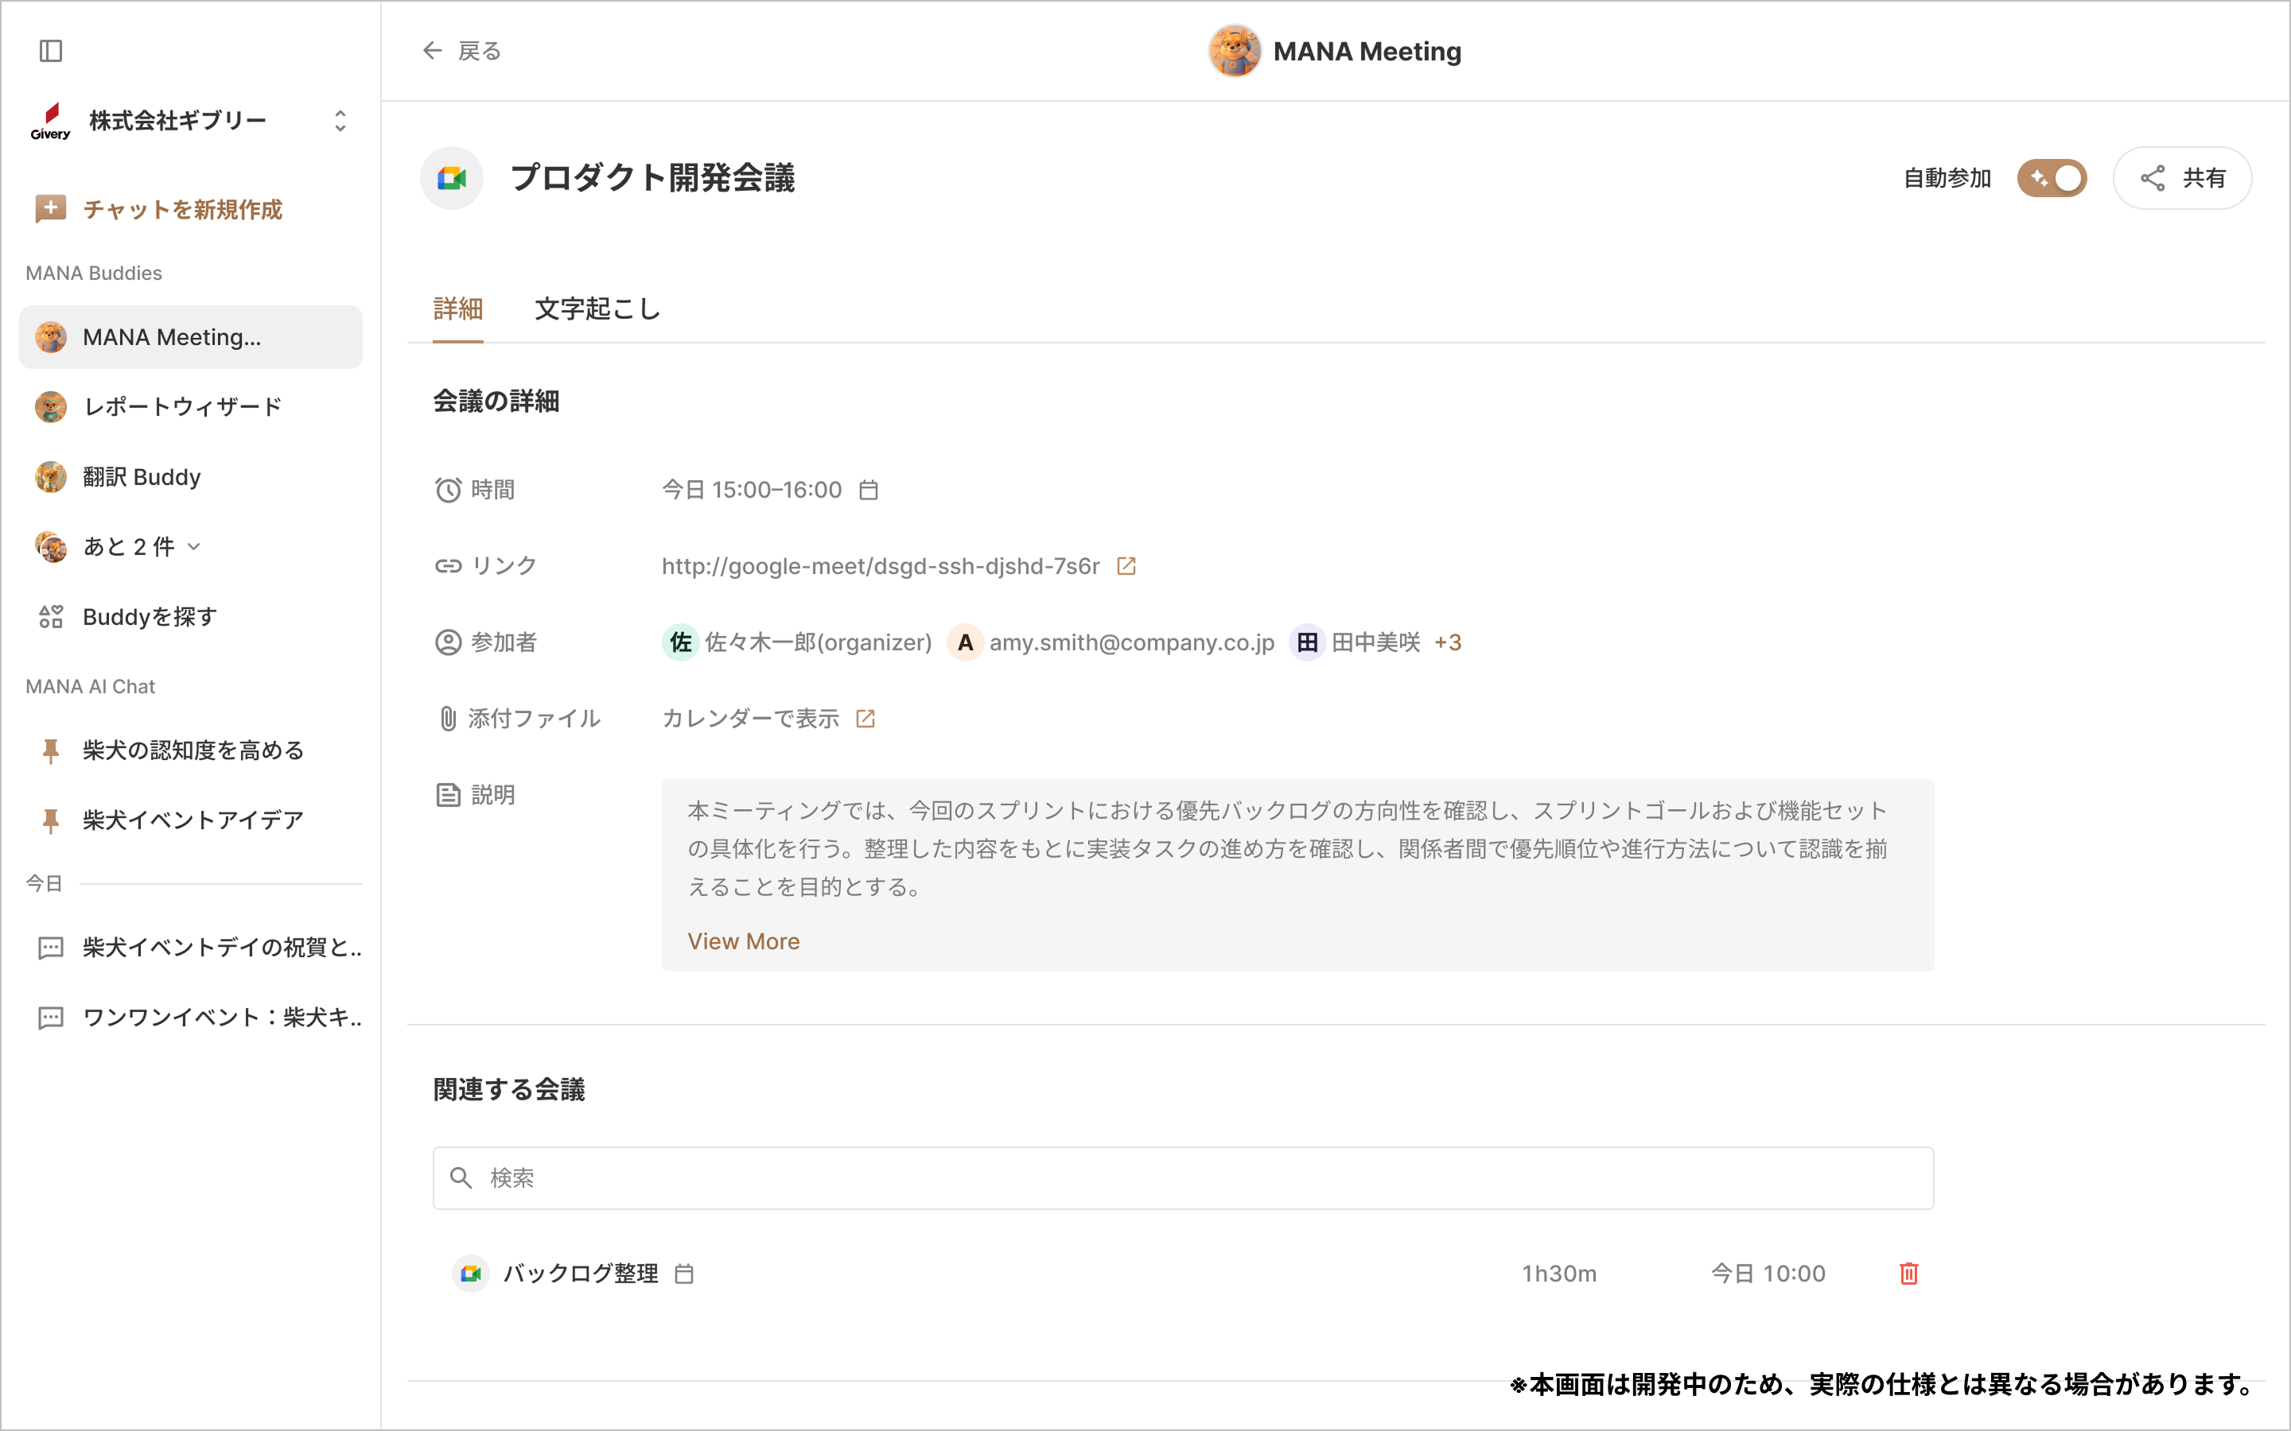
Task: Open 株式会社ギブリー workspace switcher
Action: (x=340, y=121)
